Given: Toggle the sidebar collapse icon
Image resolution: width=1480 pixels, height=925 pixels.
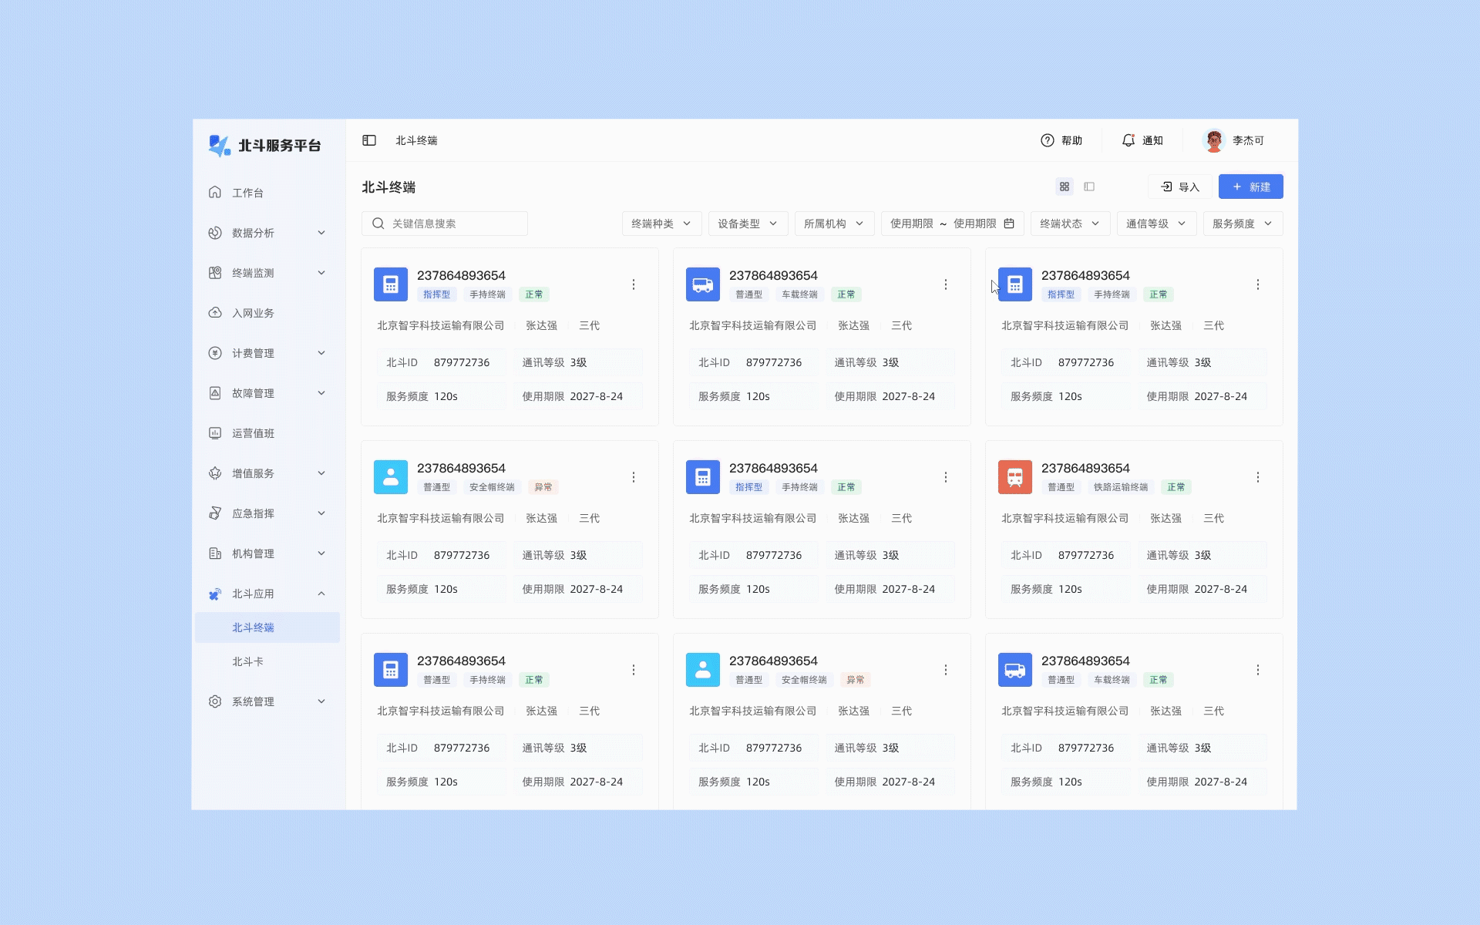Looking at the screenshot, I should pyautogui.click(x=369, y=140).
